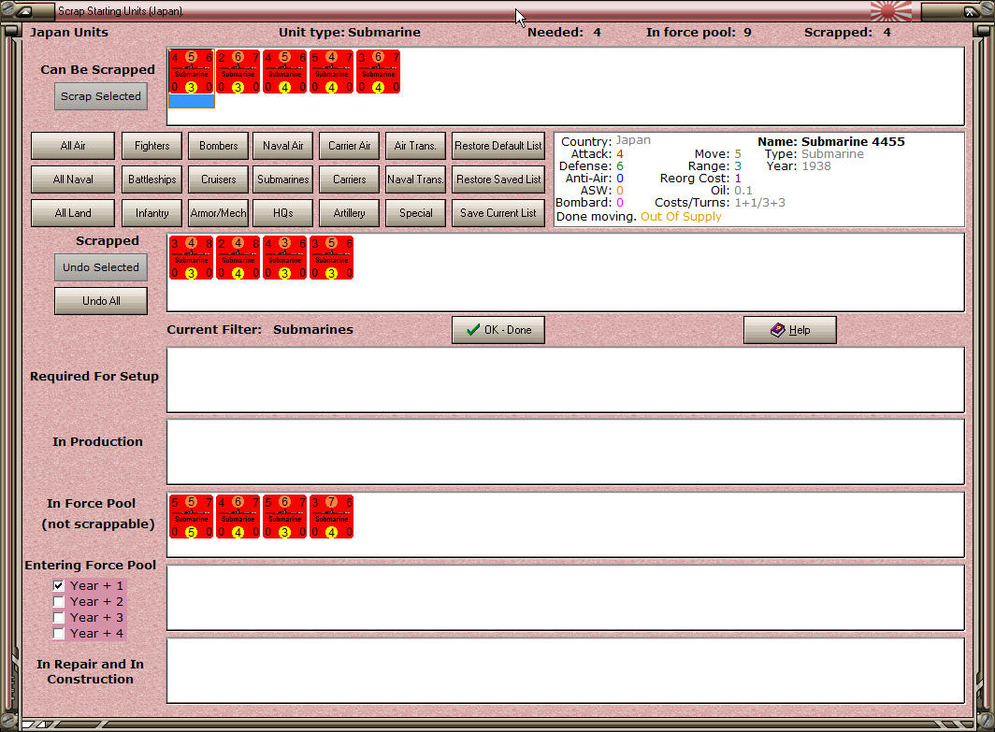Click the green checkmark on OK - Done
Screen dimensions: 995x732
pos(473,330)
